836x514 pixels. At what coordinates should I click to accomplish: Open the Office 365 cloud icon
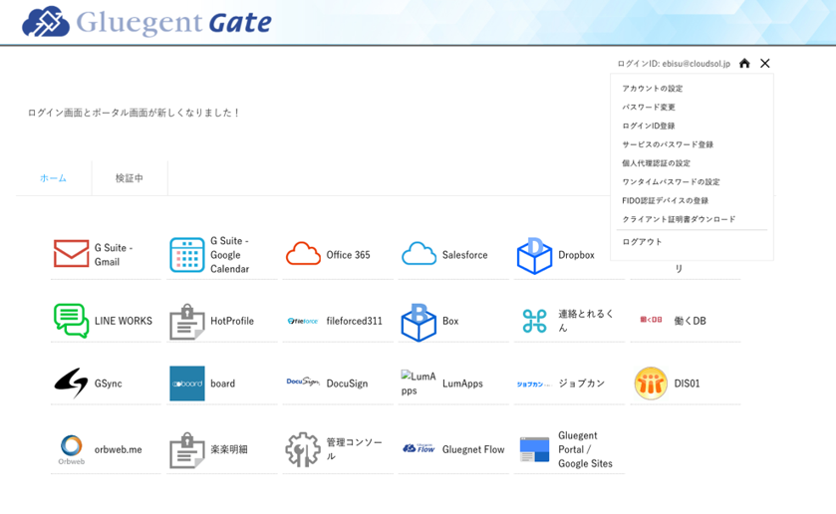click(303, 254)
